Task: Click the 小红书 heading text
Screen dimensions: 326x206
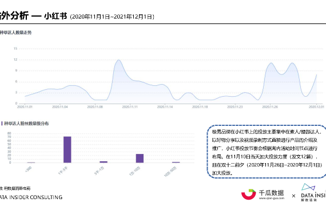Action: coord(55,16)
